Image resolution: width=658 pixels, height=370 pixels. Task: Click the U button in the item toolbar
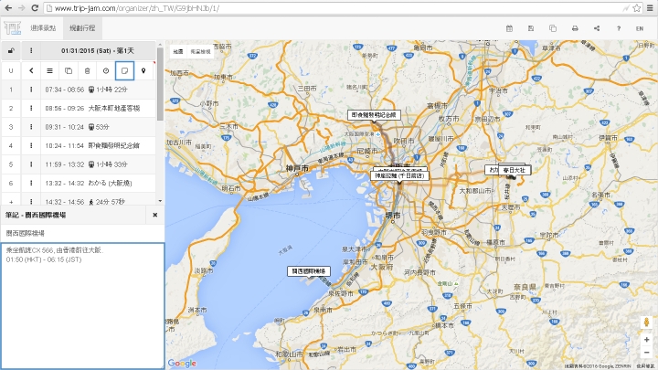(x=11, y=71)
